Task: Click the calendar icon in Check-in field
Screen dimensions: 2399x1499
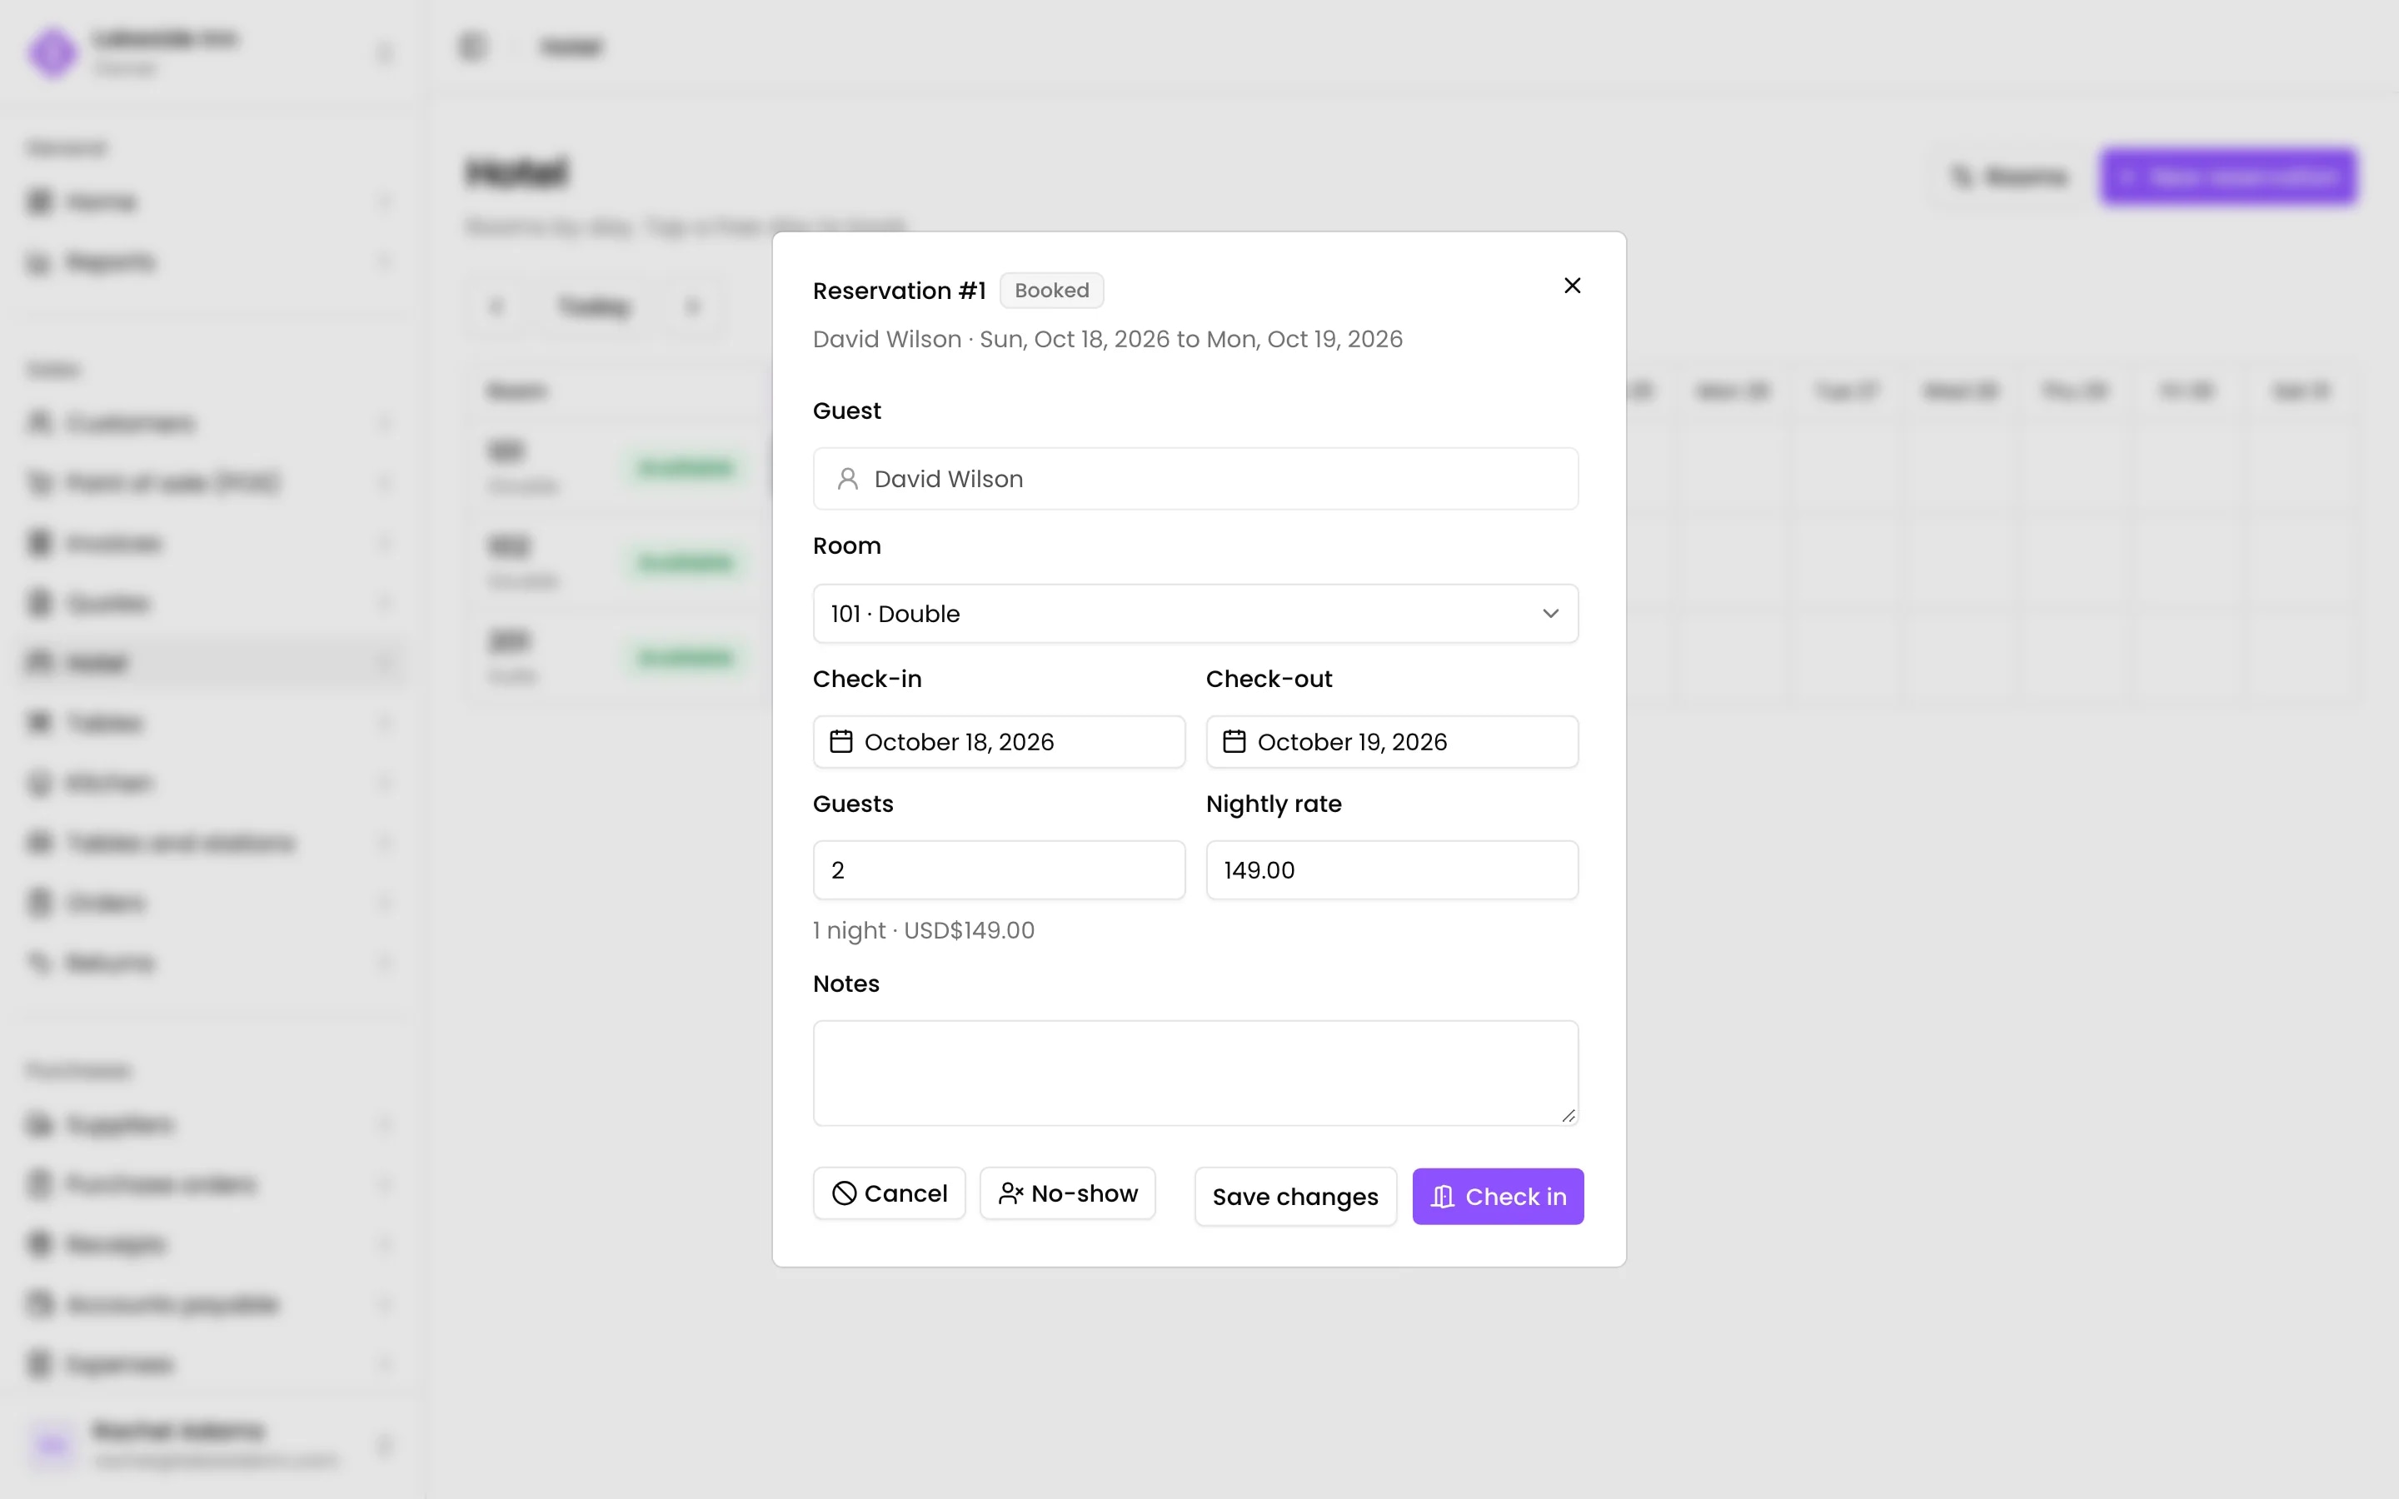Action: point(840,741)
